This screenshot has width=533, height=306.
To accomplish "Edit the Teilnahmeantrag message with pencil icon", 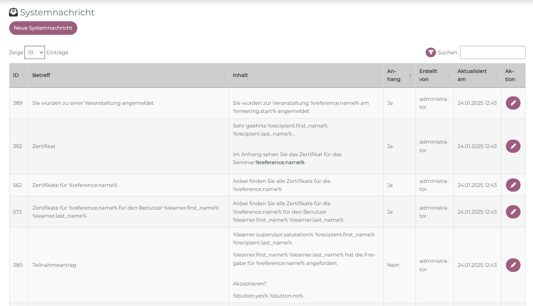I will click(x=513, y=265).
